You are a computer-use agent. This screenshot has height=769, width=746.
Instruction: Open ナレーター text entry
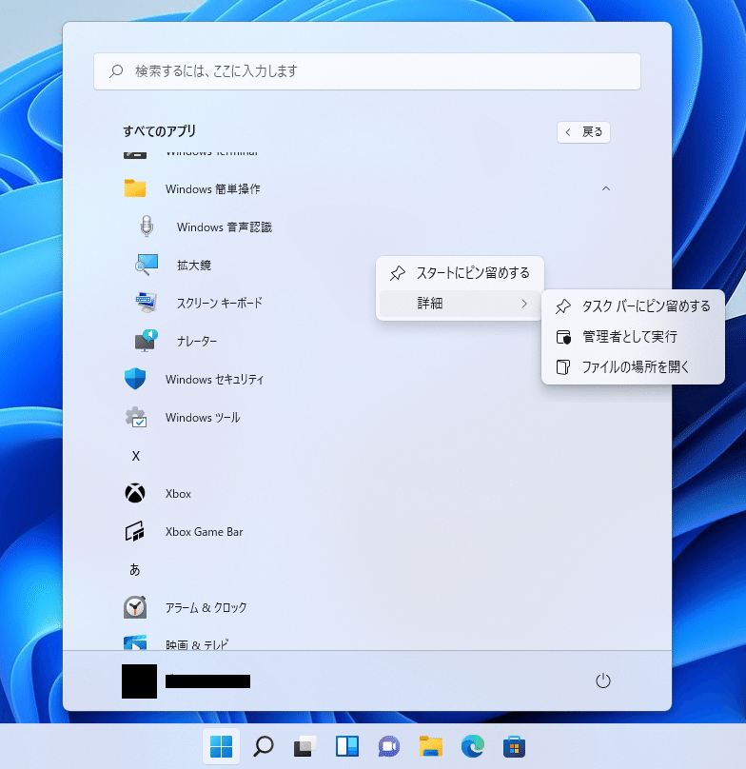[197, 342]
